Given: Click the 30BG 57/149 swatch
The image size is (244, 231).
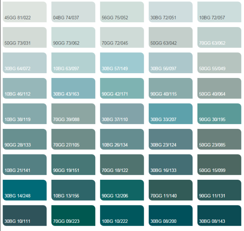Looking at the screenshot, I should pyautogui.click(x=122, y=63).
